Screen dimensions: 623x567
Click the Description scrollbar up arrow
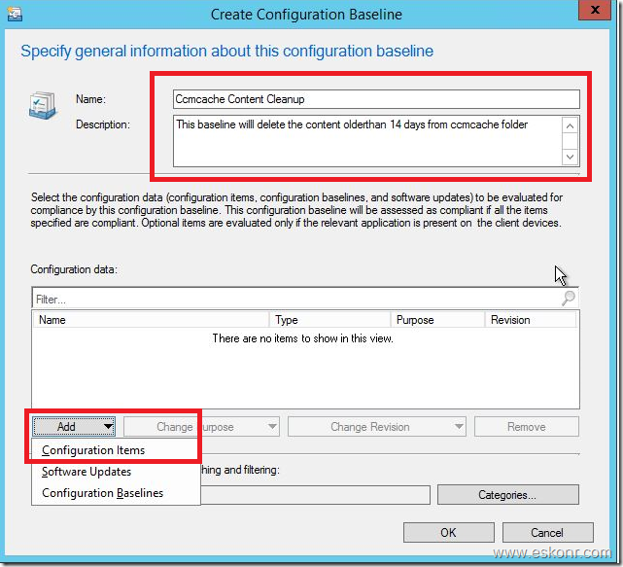tap(570, 126)
